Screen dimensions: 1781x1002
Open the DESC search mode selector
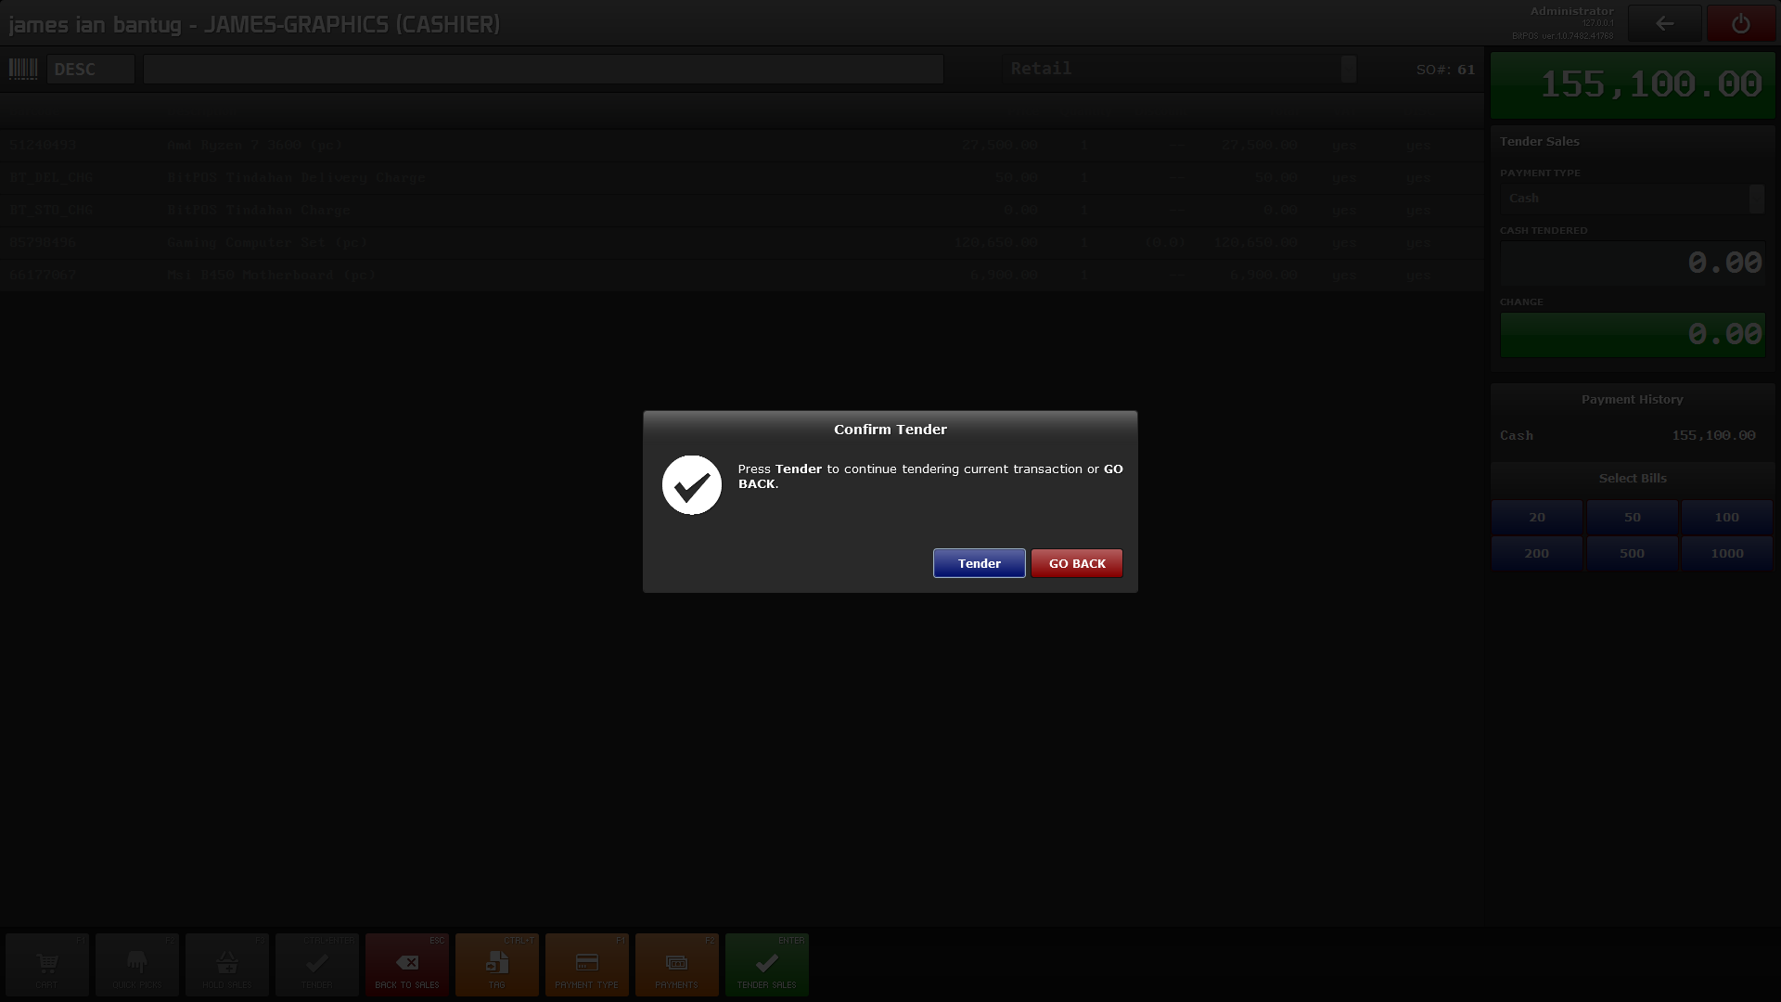click(91, 70)
